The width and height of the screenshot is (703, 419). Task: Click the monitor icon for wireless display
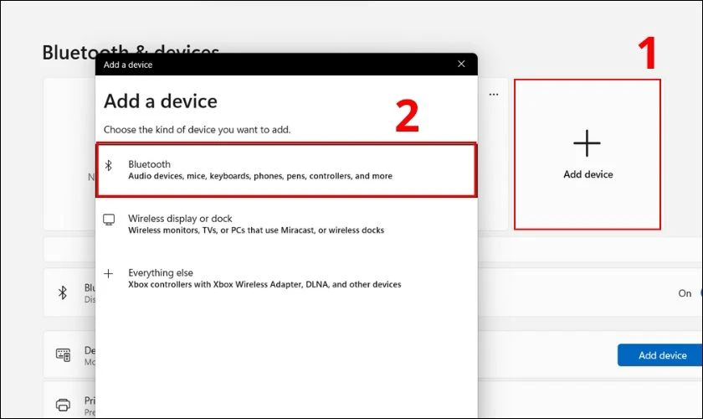point(109,220)
